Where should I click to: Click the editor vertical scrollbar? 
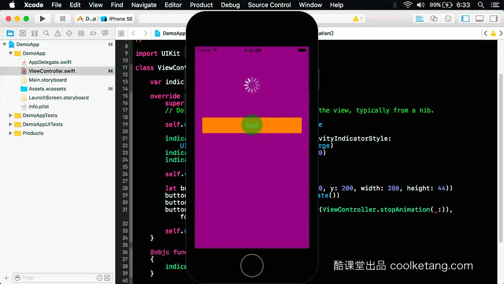(x=500, y=158)
